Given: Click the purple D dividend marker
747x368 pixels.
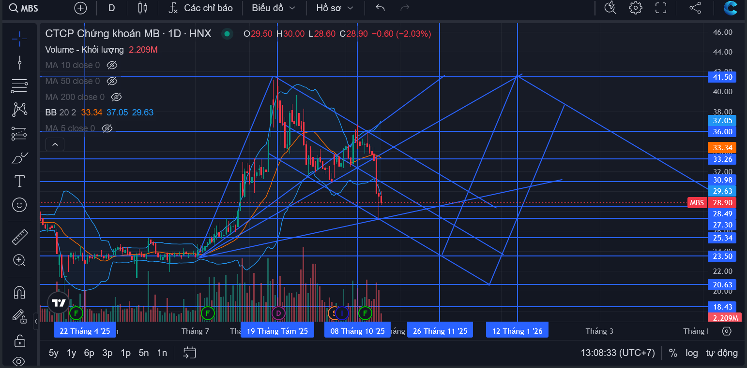Looking at the screenshot, I should 278,313.
